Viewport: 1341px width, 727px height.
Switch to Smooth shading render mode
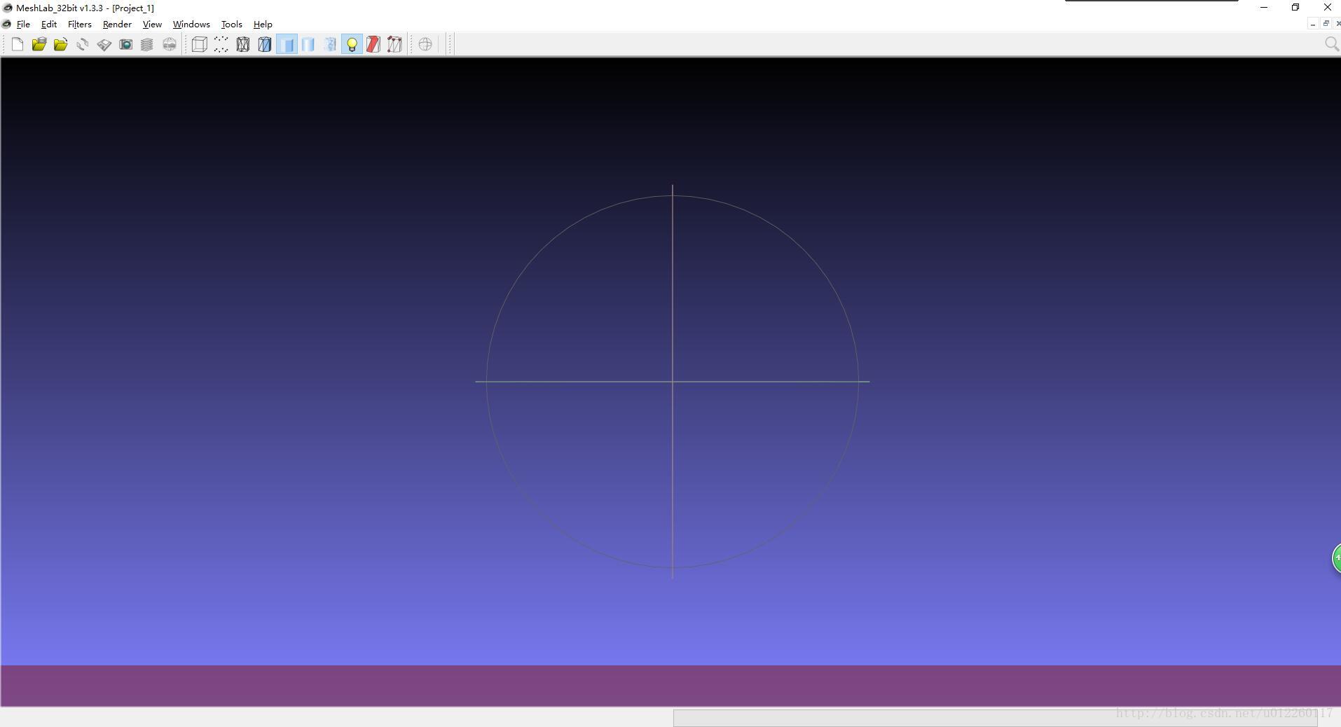pyautogui.click(x=330, y=45)
